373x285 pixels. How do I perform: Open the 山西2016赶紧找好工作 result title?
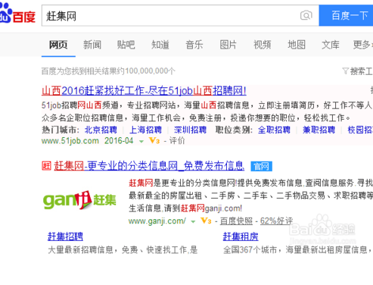[144, 91]
